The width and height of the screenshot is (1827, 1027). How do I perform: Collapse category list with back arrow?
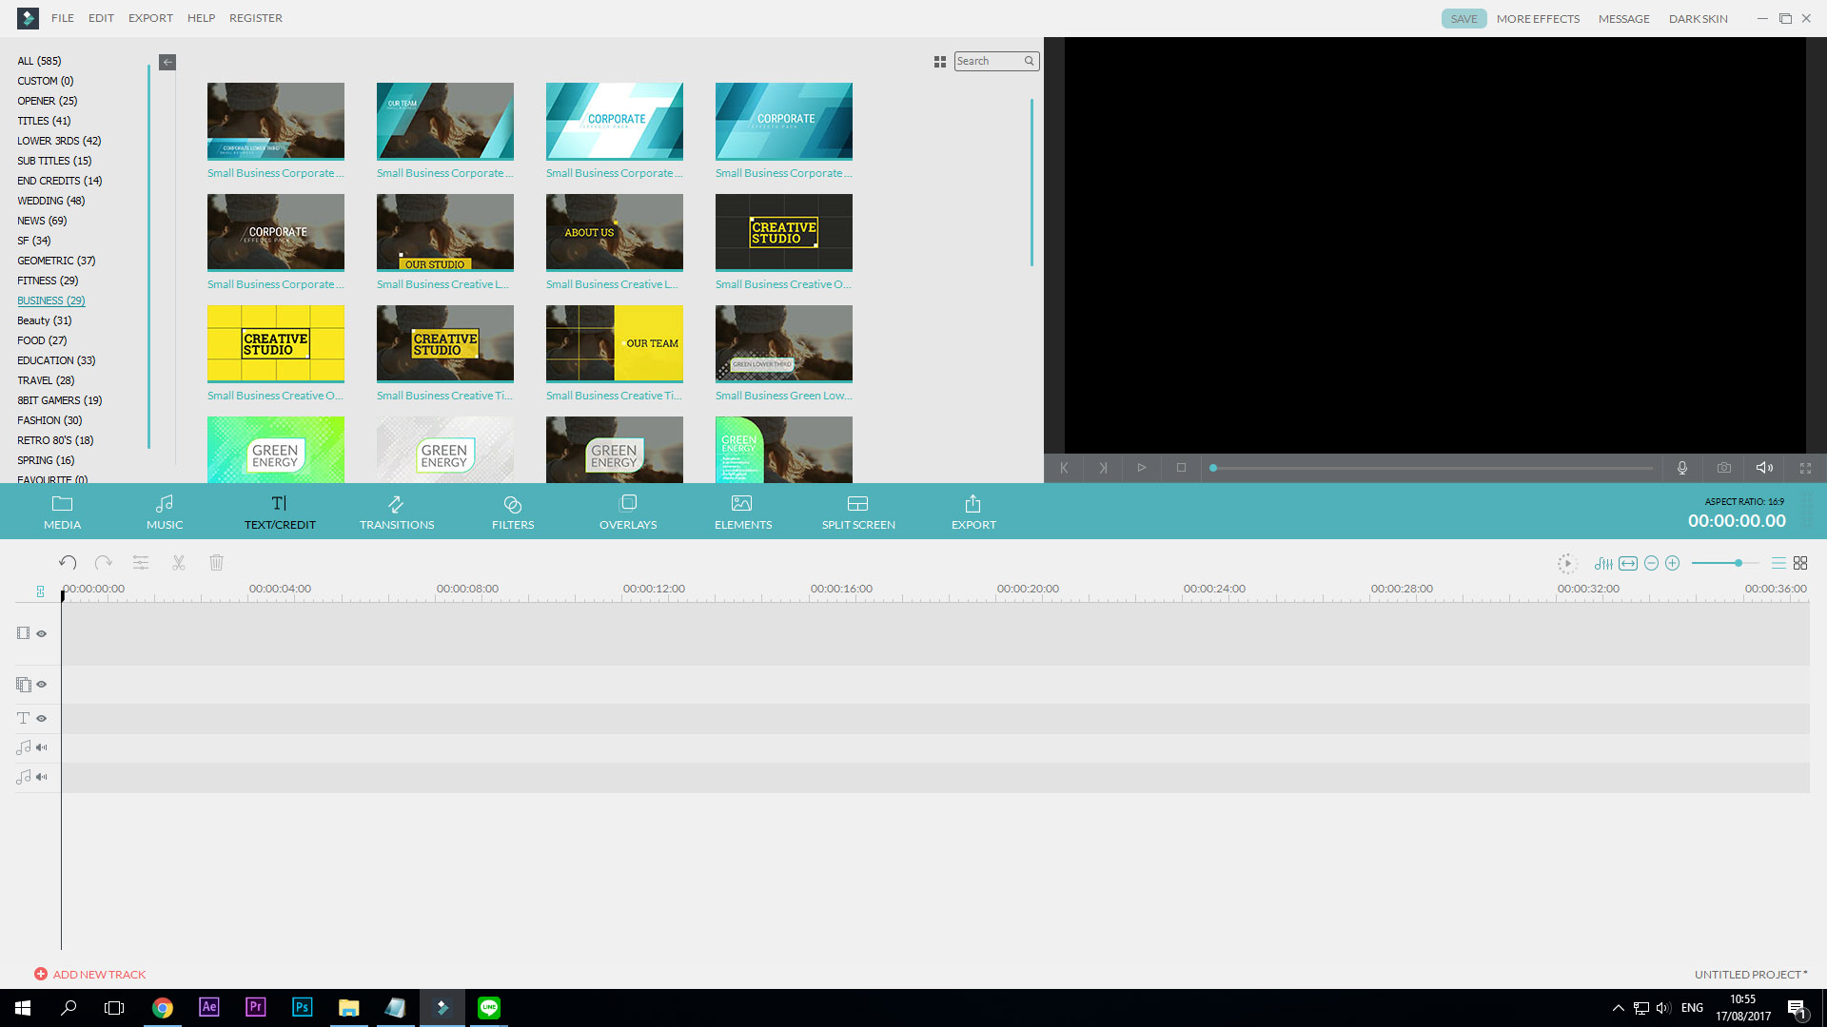[167, 62]
